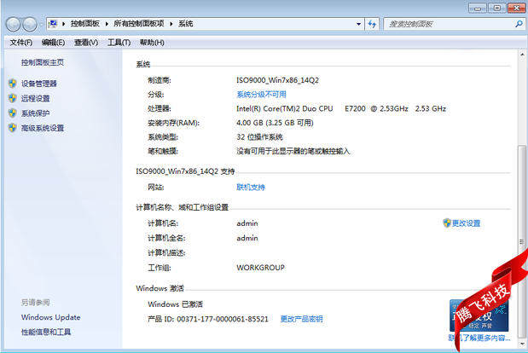Open the 工具(T) menu
The height and width of the screenshot is (353, 528).
pos(119,43)
